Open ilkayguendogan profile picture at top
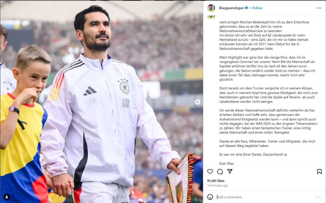This screenshot has width=326, height=203. [211, 8]
